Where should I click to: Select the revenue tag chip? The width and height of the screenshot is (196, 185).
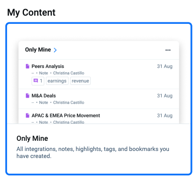[80, 81]
